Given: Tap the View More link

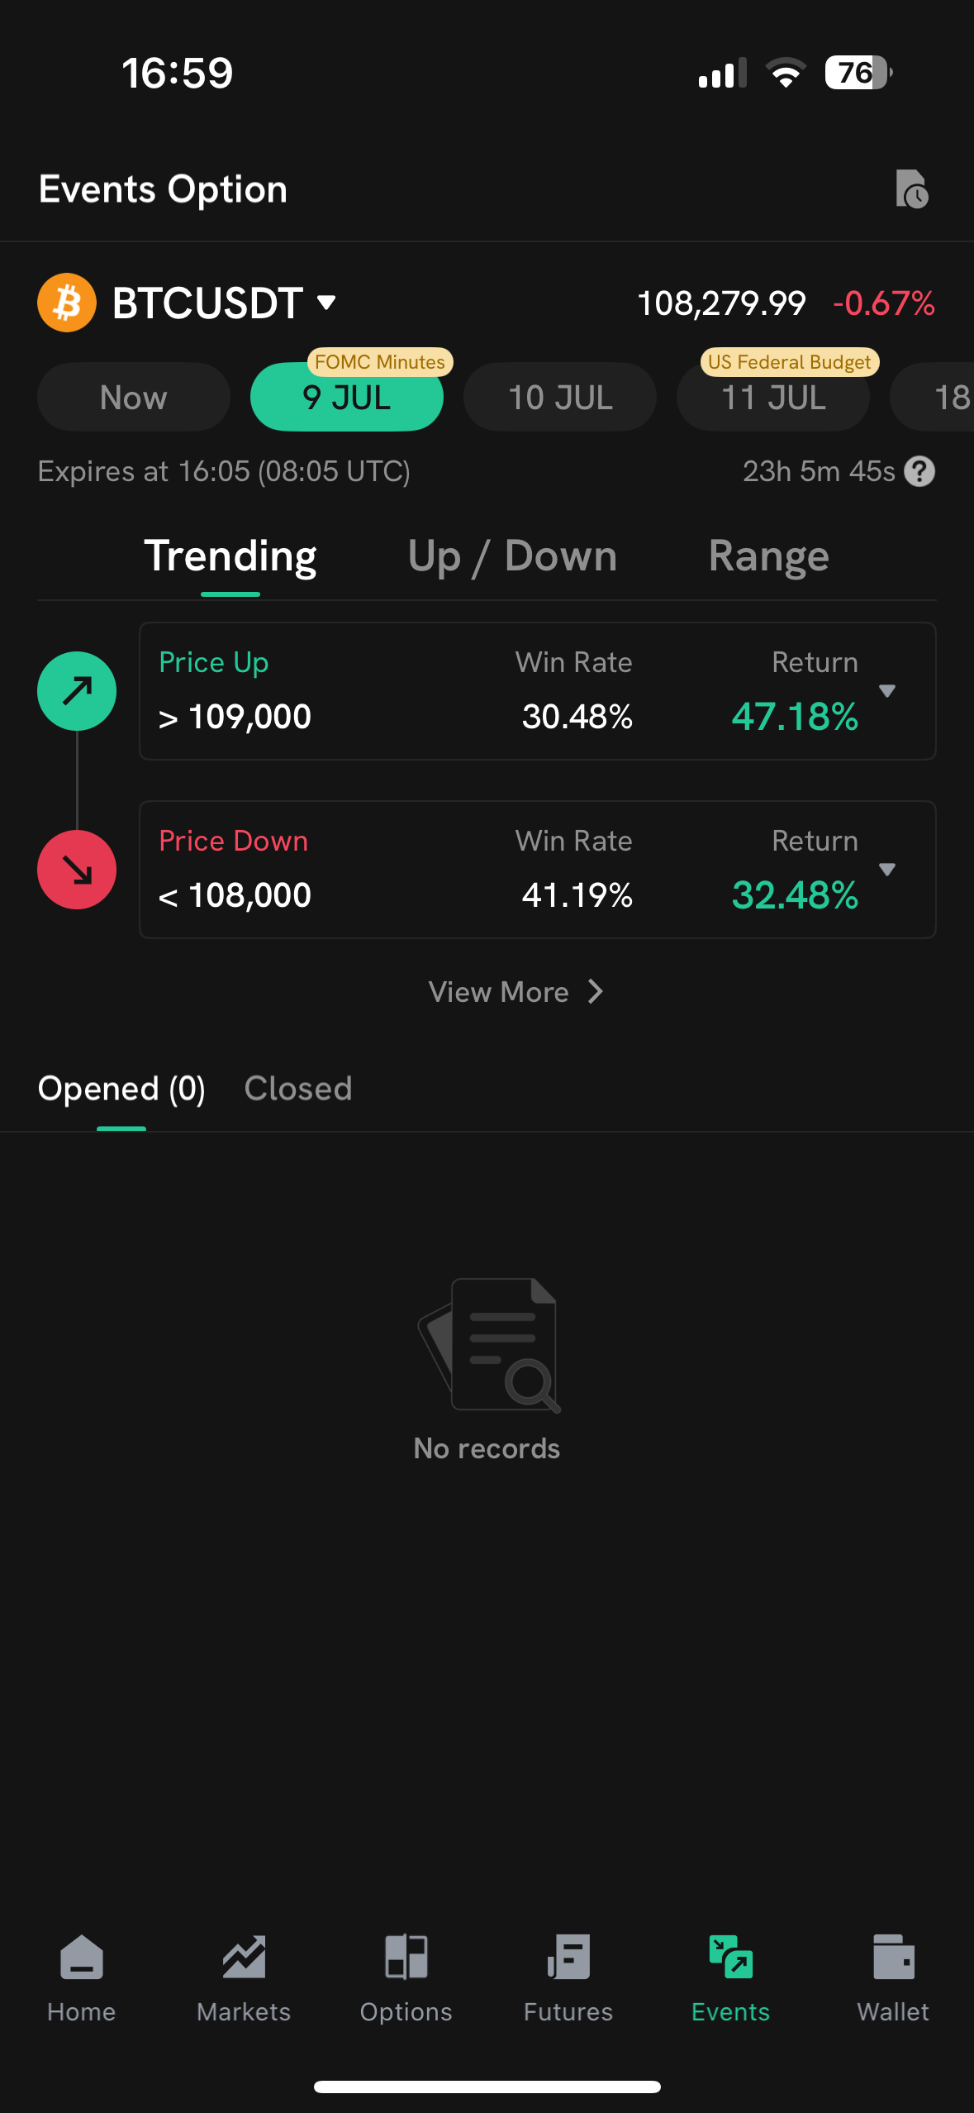Looking at the screenshot, I should pyautogui.click(x=516, y=991).
